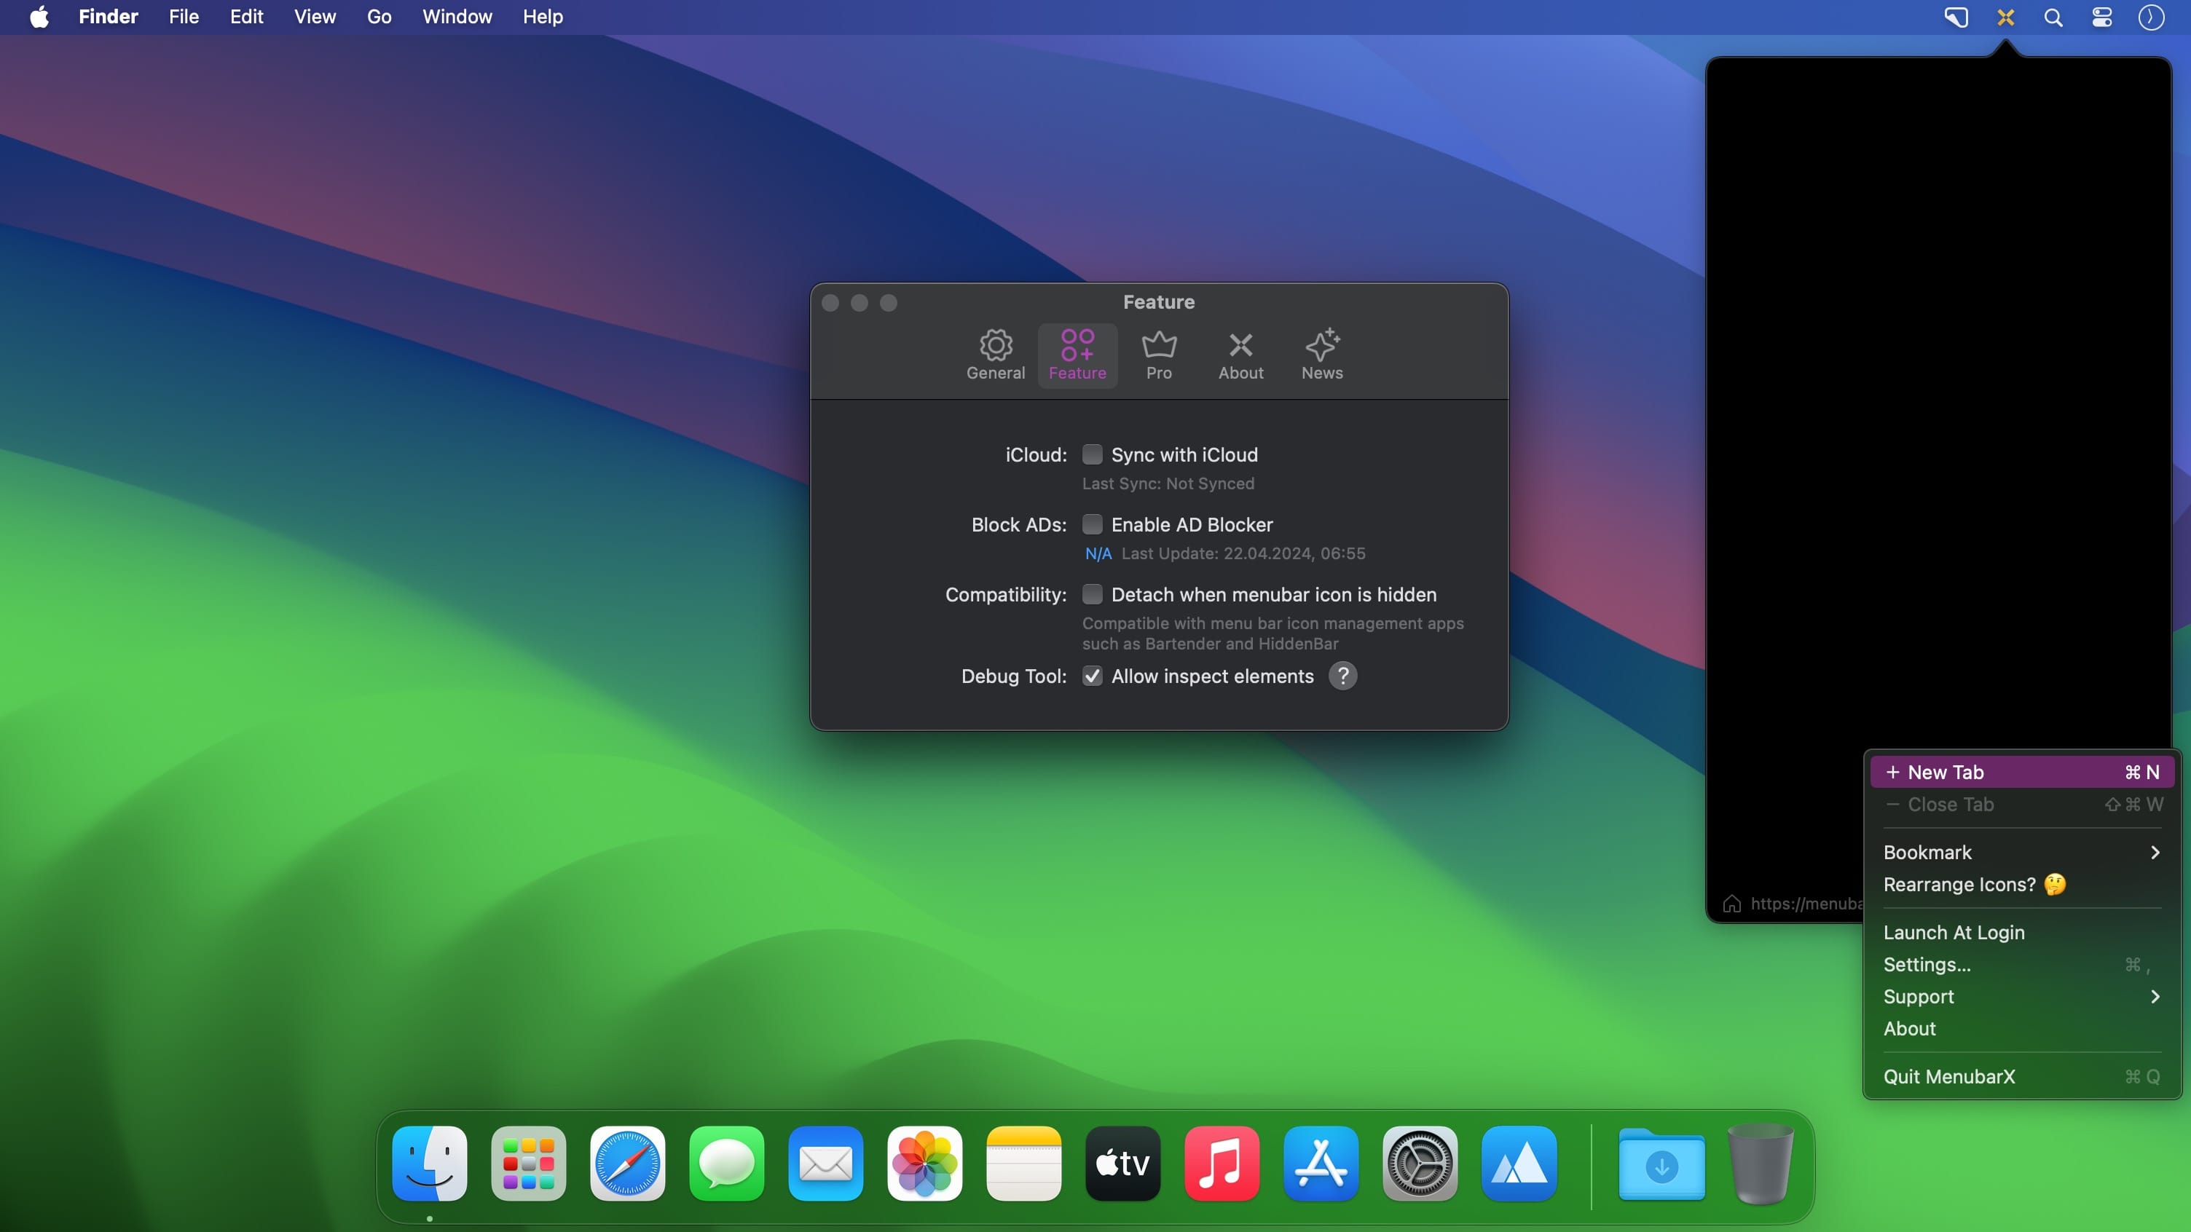Expand the Bookmark submenu
Screen dimensions: 2191x1232
2022,852
